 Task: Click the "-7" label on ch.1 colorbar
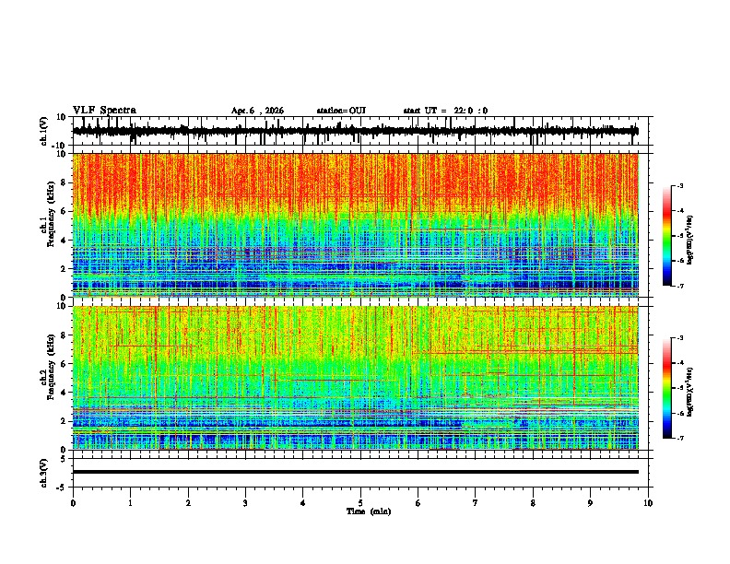[x=679, y=286]
